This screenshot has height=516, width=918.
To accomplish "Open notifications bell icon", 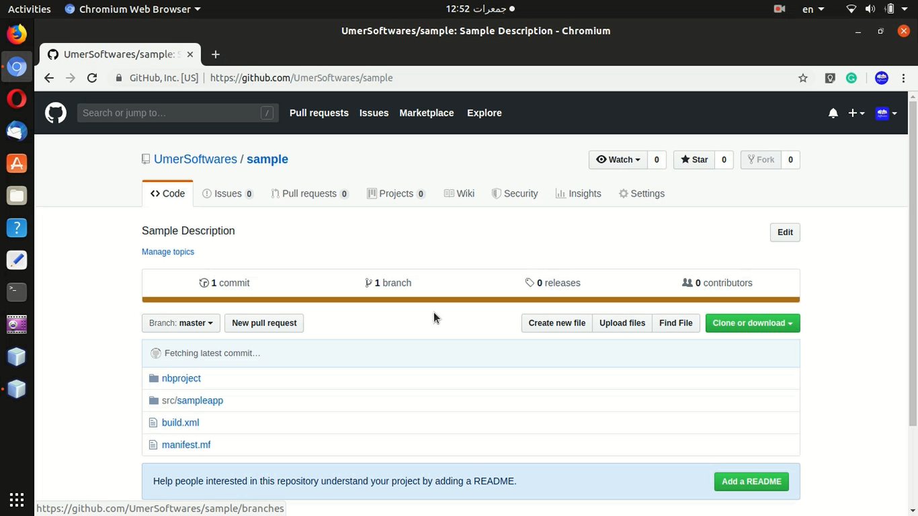I will point(833,113).
